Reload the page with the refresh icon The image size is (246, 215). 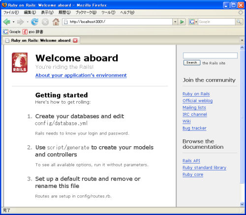(35, 22)
